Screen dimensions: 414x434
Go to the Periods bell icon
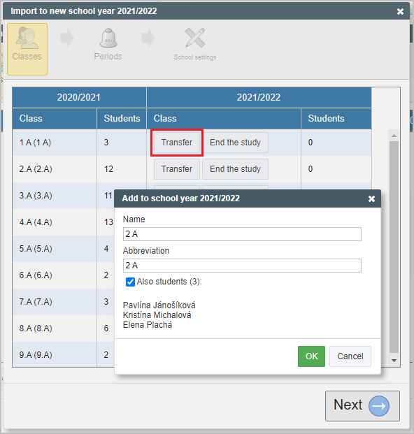click(x=108, y=38)
